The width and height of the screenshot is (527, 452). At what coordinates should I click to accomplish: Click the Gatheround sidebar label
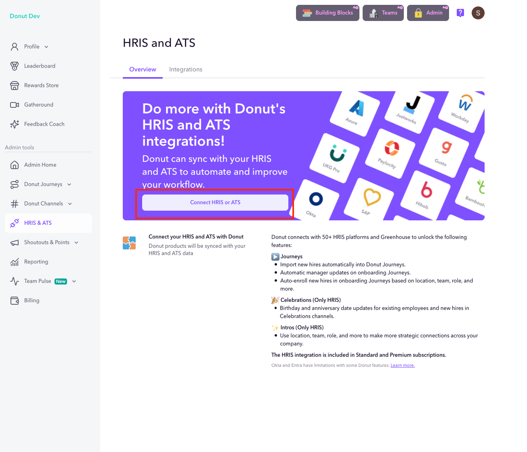coord(39,105)
